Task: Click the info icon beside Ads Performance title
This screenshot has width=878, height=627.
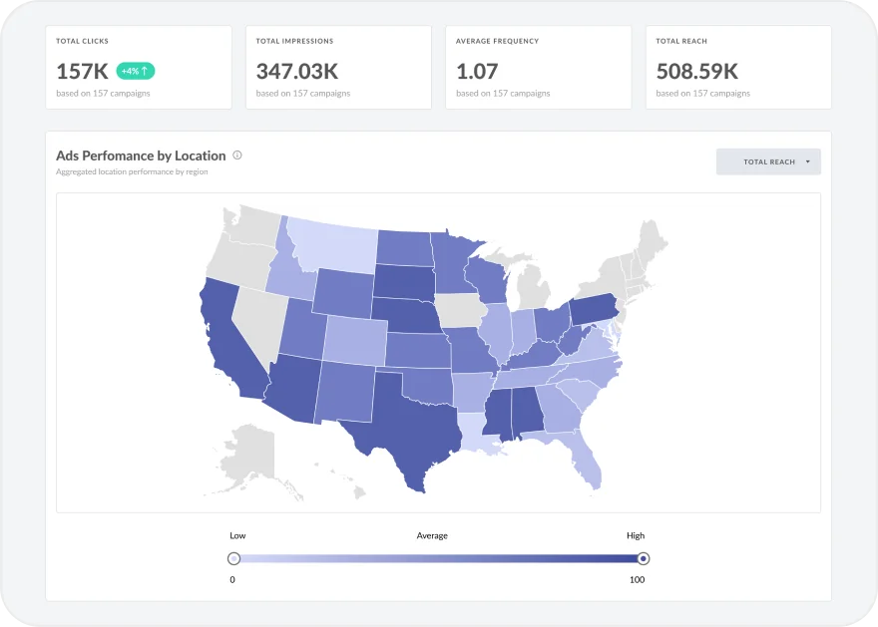Action: click(x=236, y=156)
